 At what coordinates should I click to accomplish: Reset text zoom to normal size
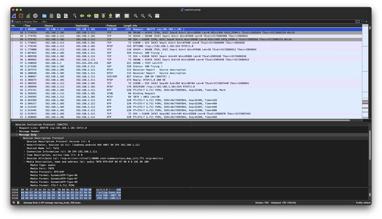[150, 16]
